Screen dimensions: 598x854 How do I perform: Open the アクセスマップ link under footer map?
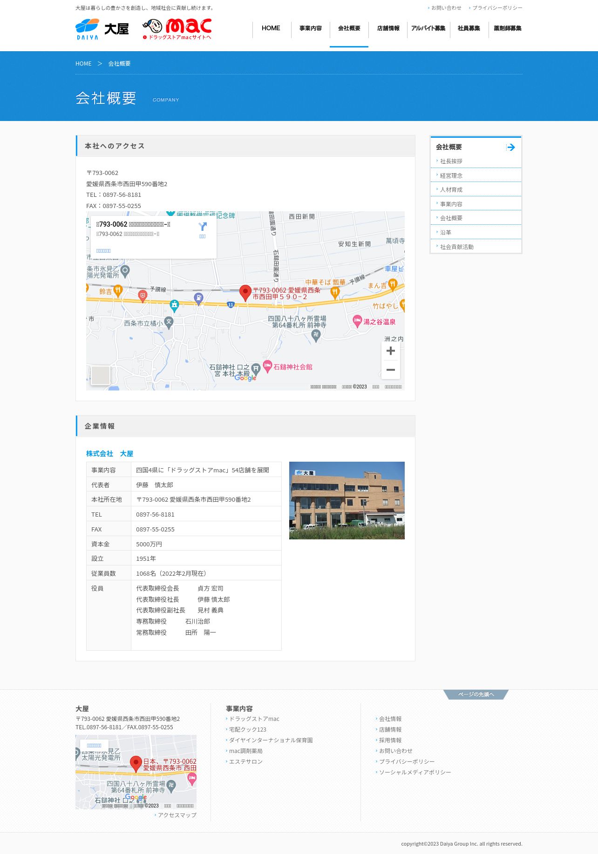point(176,815)
